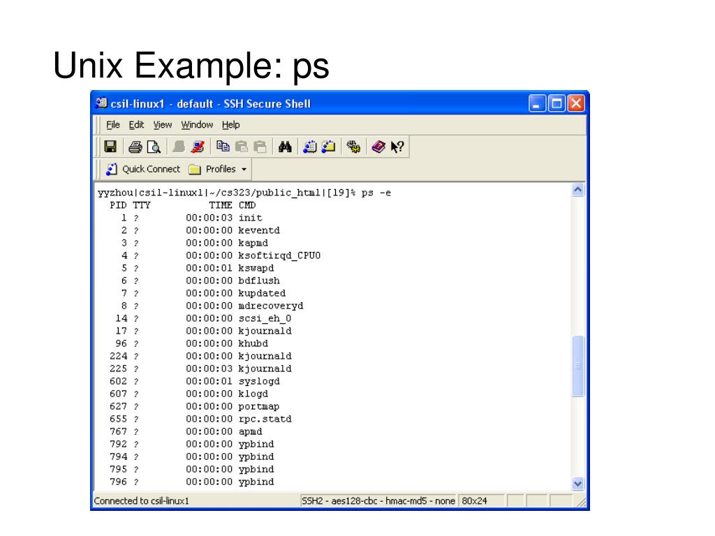
Task: Click the 'kupdated' process entry
Action: click(x=263, y=294)
